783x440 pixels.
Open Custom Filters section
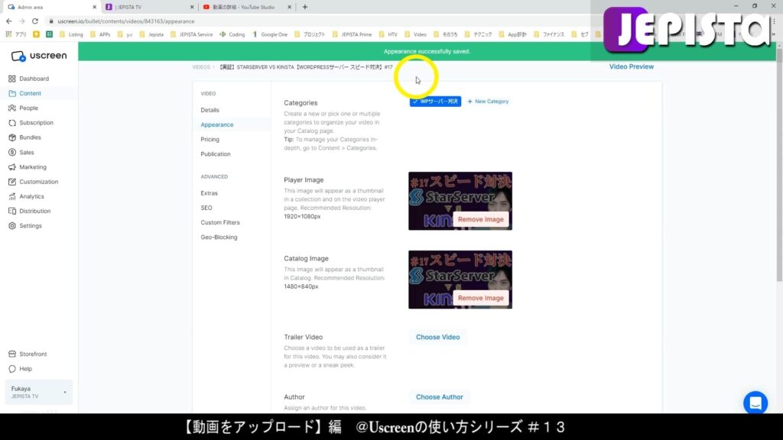[219, 222]
